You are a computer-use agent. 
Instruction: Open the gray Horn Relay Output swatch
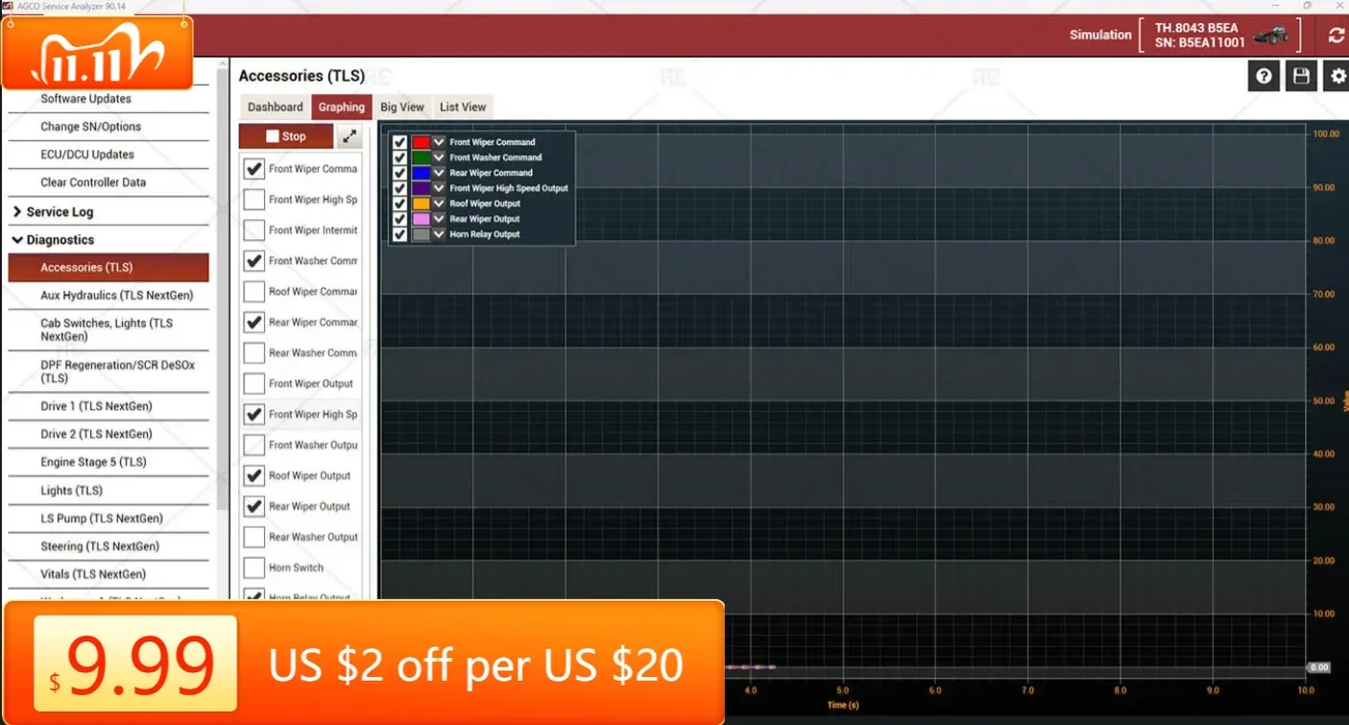[421, 234]
